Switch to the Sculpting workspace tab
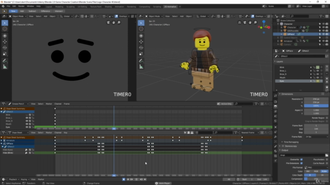 [70, 7]
